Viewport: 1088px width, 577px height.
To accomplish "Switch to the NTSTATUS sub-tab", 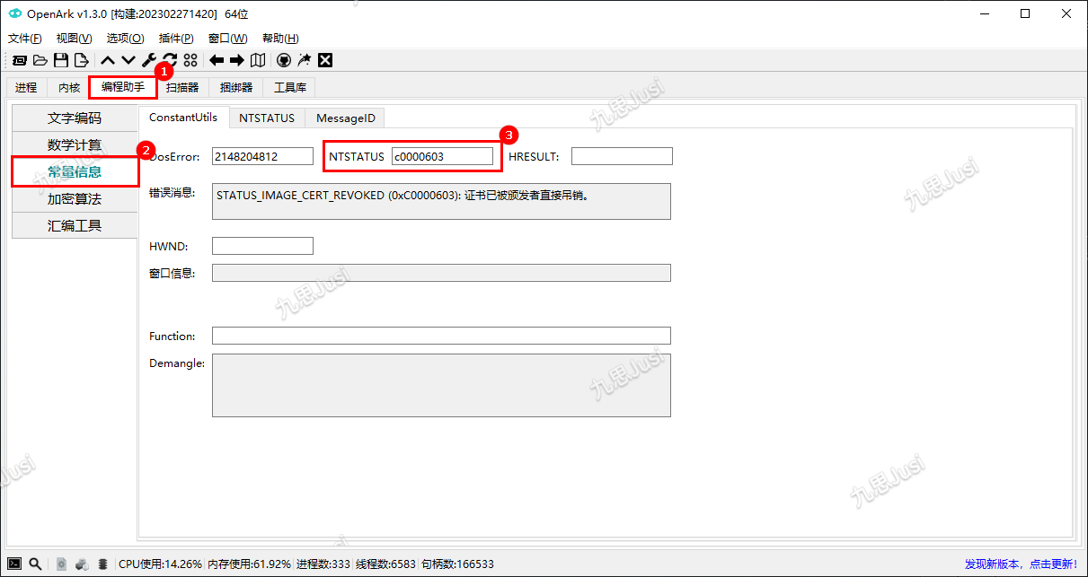I will coord(267,118).
